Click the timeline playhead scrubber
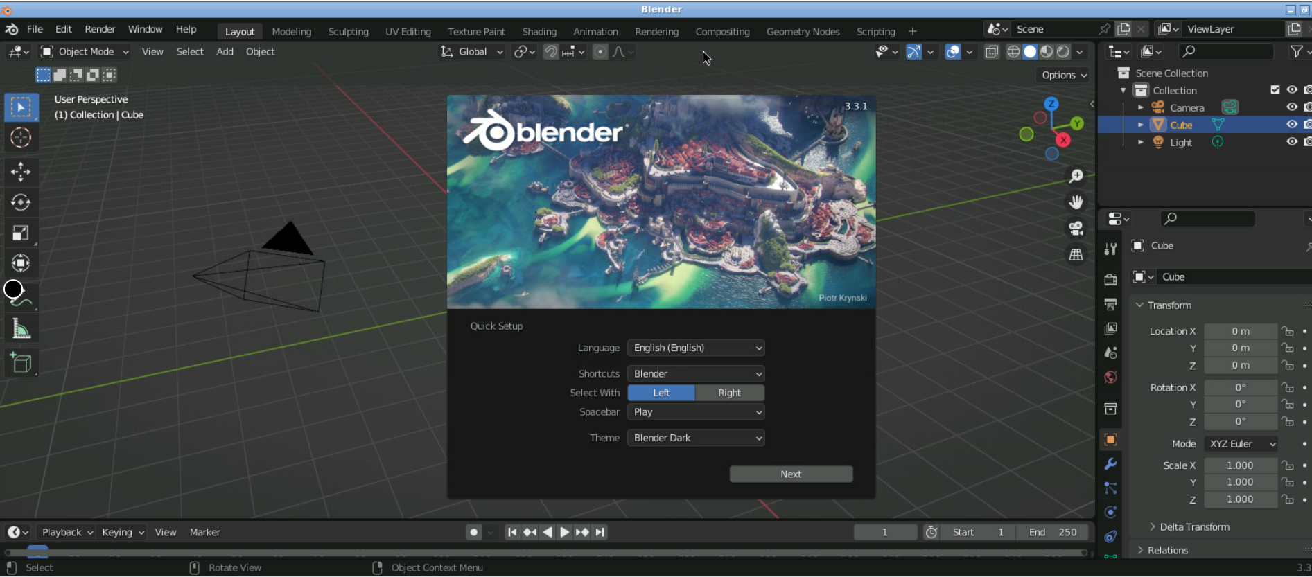 (x=37, y=551)
